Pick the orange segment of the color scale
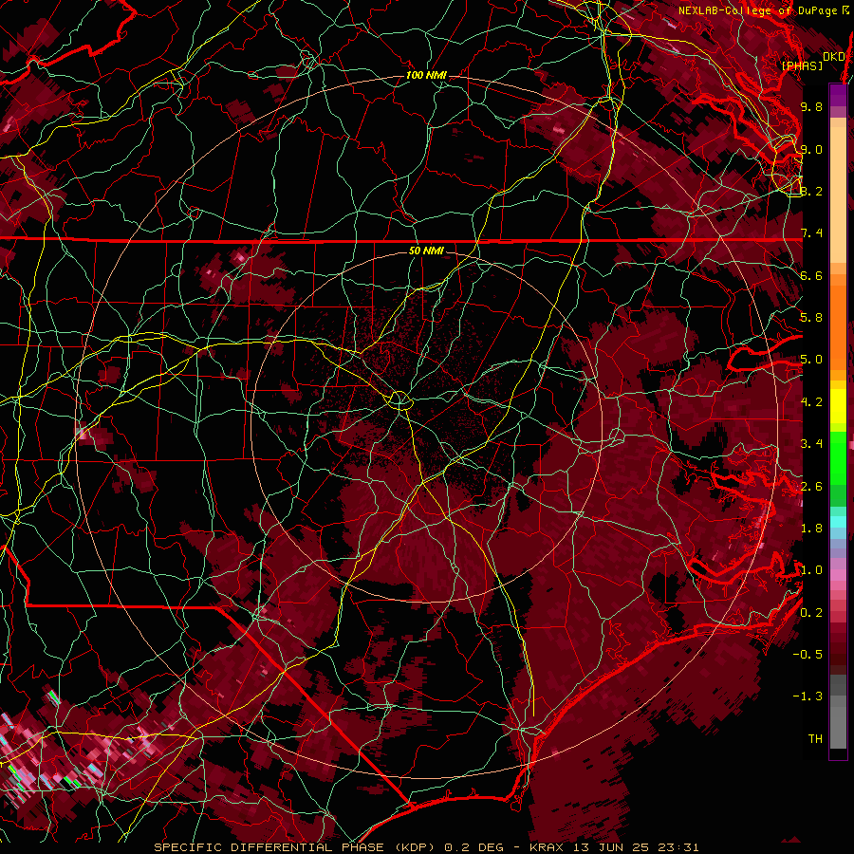The width and height of the screenshot is (854, 854). coord(838,326)
